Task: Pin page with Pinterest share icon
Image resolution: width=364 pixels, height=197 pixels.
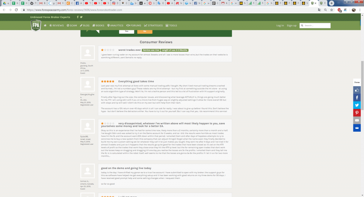Action: [x=357, y=113]
